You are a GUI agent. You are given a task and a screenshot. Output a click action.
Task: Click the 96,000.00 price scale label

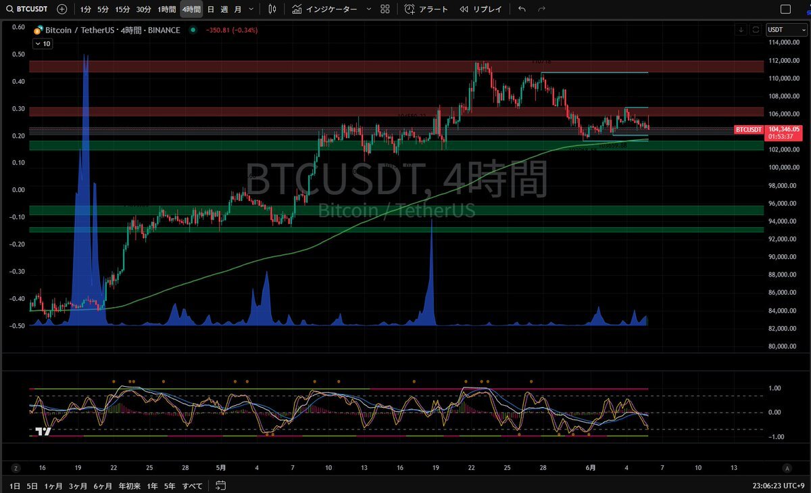[784, 204]
